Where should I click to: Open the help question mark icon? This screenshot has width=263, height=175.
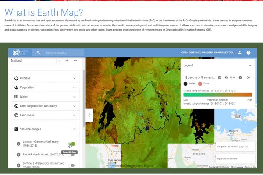tap(249, 52)
